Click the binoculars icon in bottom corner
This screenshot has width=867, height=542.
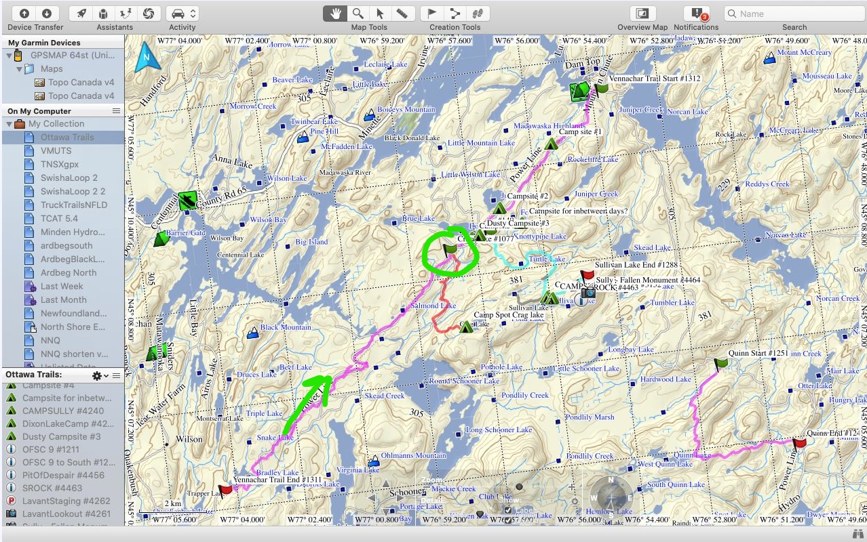coord(858,535)
